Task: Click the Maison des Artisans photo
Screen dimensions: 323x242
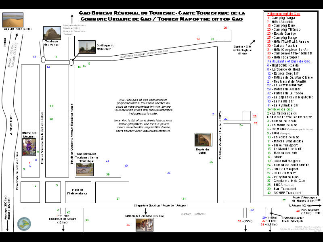Action: coord(145,225)
